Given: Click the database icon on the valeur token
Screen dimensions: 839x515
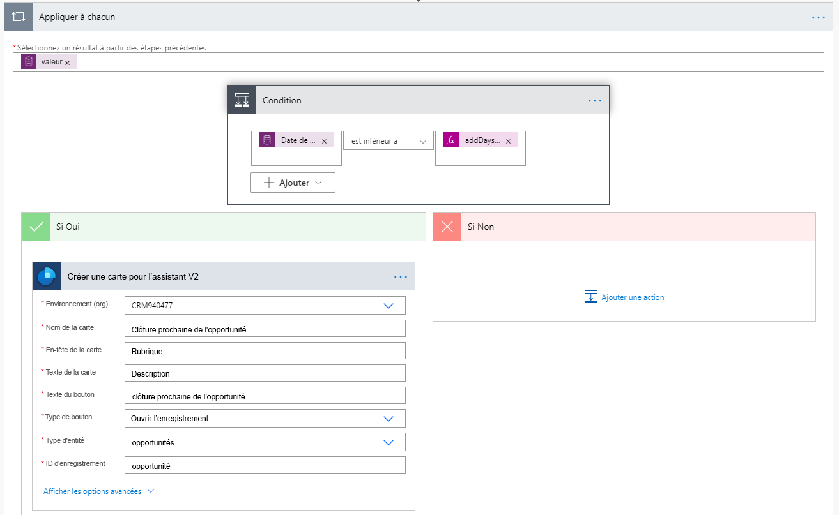Looking at the screenshot, I should click(29, 61).
